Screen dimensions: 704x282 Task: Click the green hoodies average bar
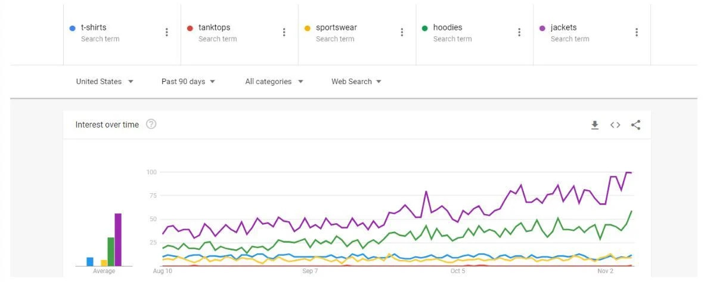point(111,252)
